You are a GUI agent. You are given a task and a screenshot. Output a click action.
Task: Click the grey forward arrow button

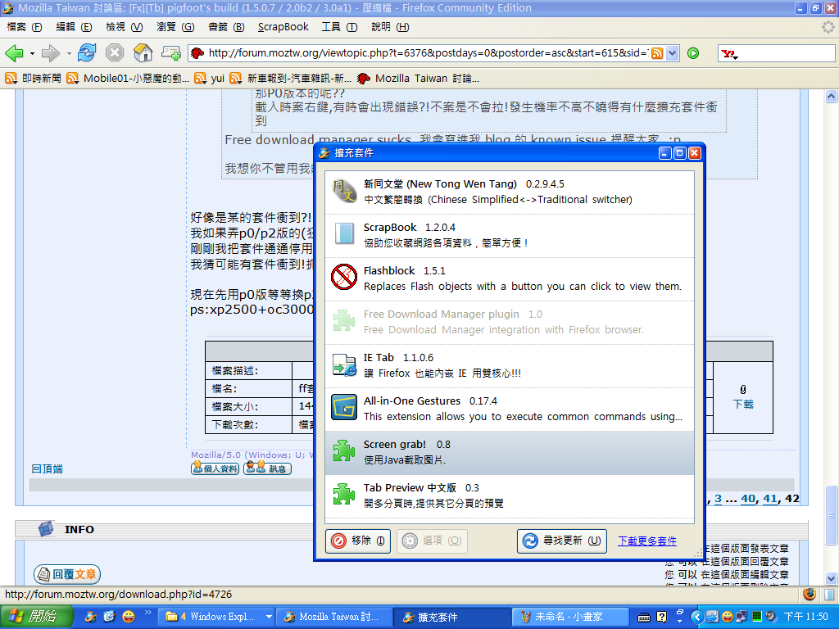50,53
